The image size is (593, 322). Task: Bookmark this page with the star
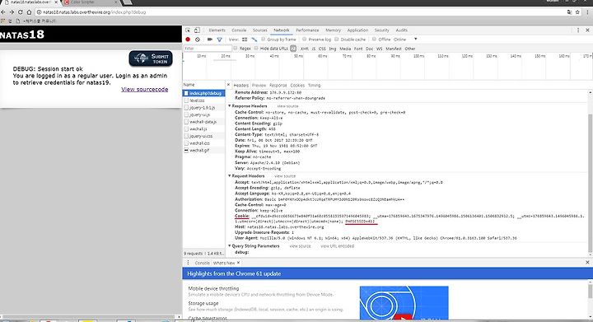(x=577, y=12)
